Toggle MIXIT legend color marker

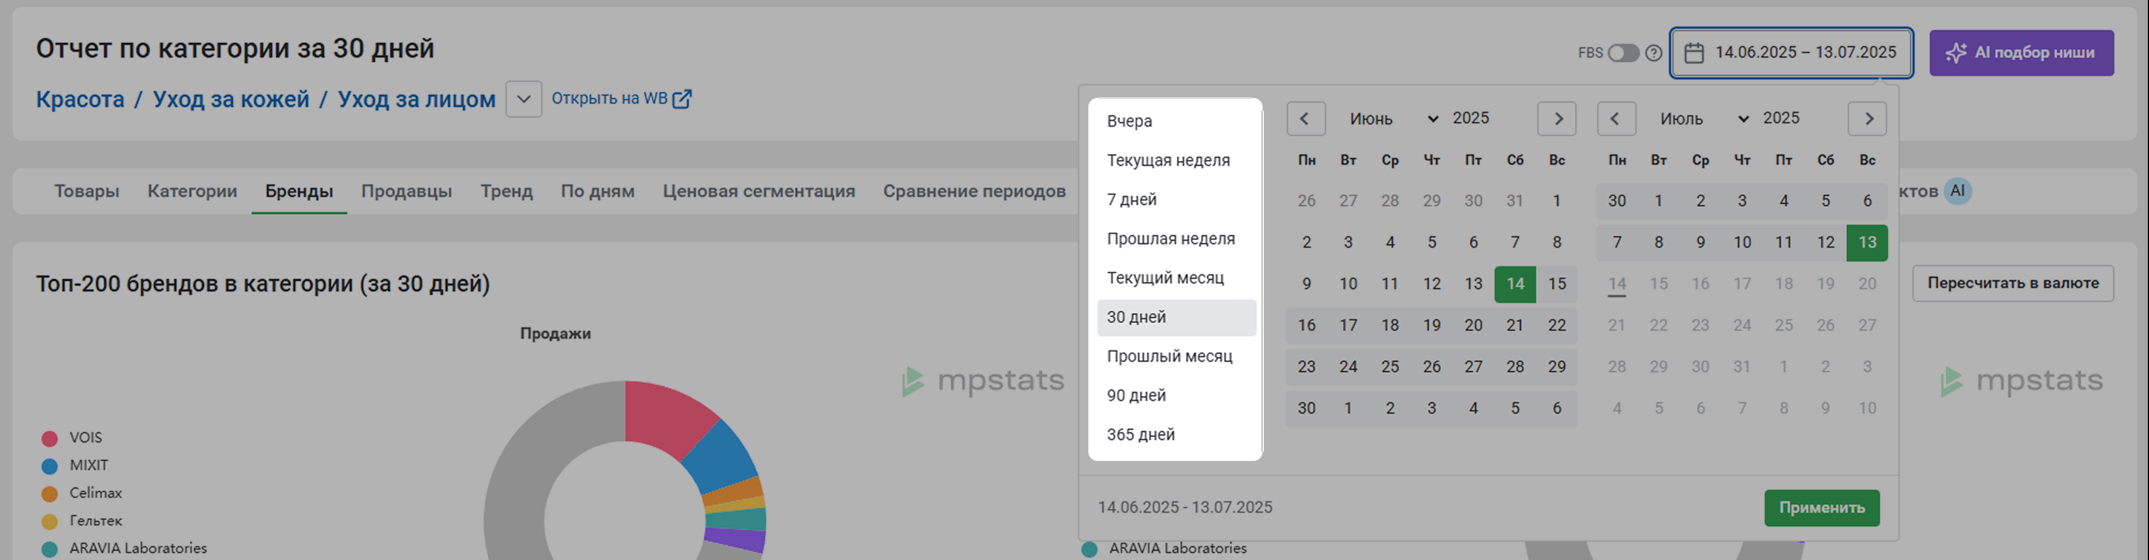[50, 466]
